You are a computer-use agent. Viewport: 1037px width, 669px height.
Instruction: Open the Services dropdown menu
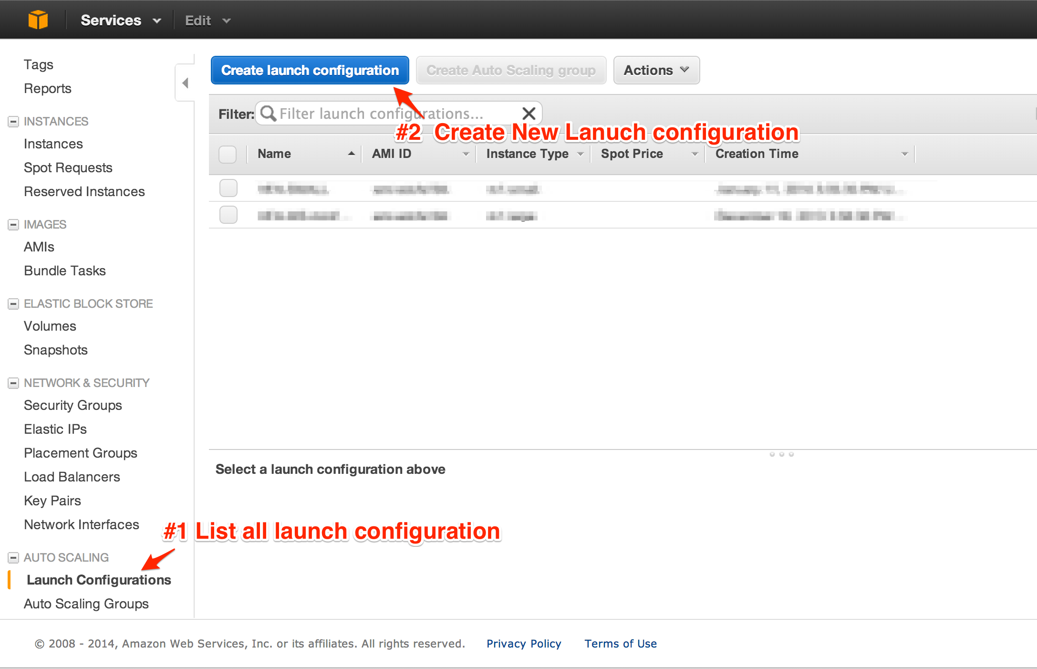(121, 20)
